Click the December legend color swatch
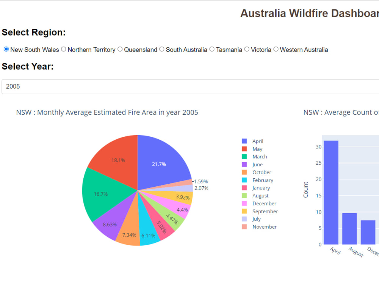This screenshot has height=284, width=379. [x=244, y=203]
